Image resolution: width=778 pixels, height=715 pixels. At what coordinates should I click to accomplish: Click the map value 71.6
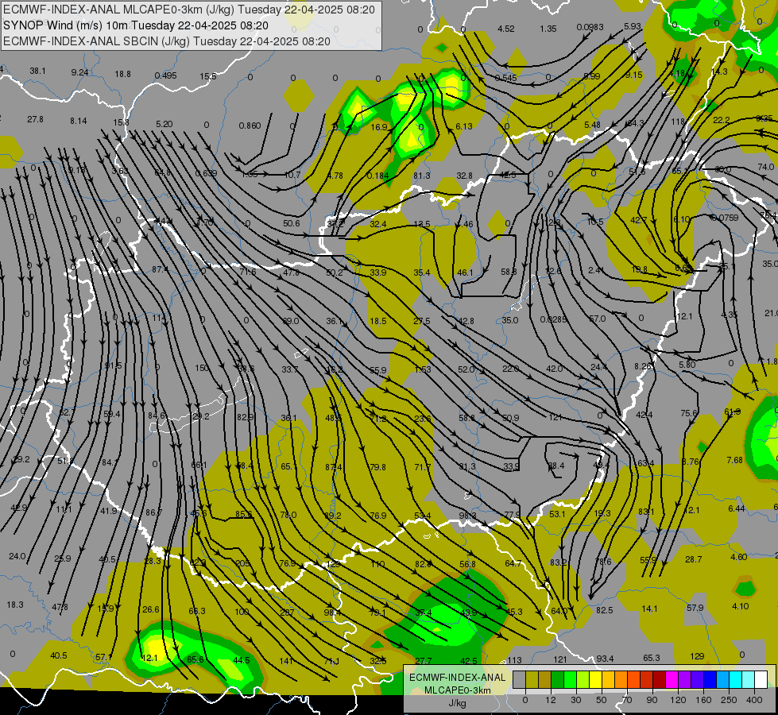tap(248, 272)
